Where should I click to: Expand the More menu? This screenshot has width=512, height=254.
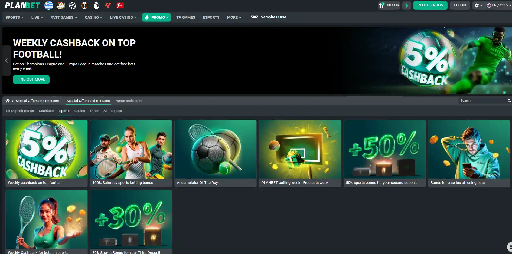tap(234, 17)
